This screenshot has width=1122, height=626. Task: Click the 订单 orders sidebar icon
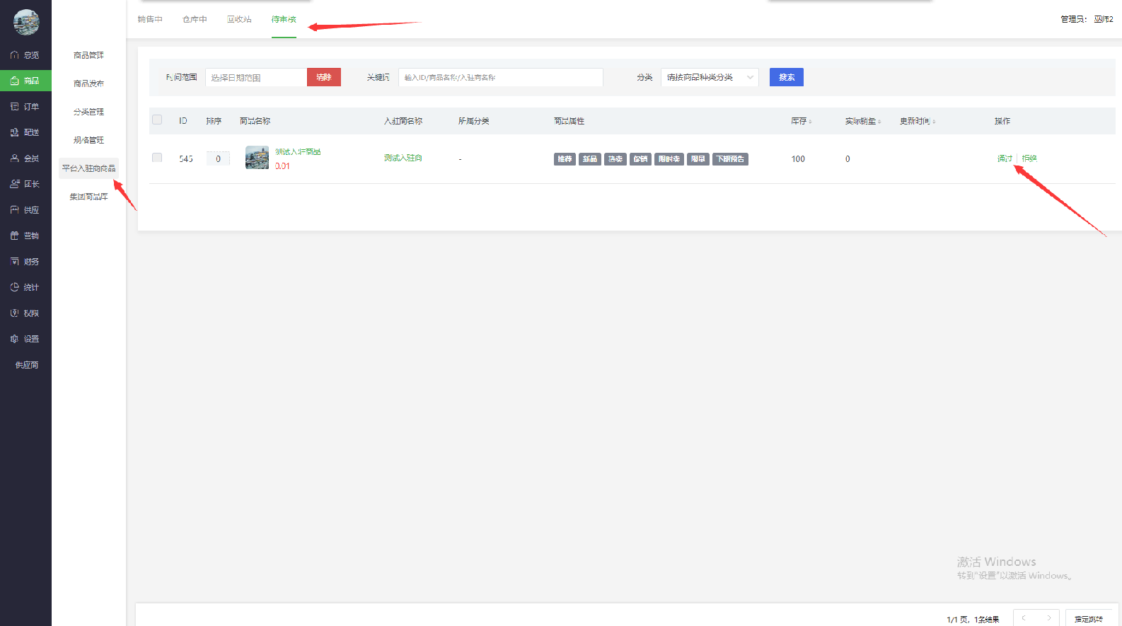coord(15,107)
